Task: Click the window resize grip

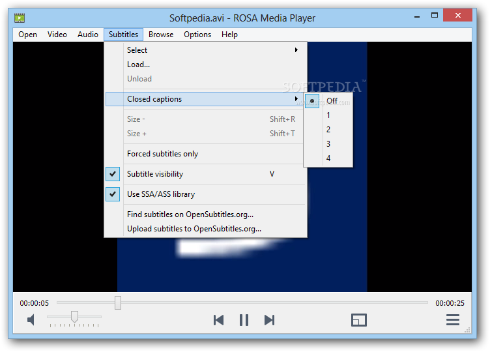Action: pyautogui.click(x=468, y=330)
